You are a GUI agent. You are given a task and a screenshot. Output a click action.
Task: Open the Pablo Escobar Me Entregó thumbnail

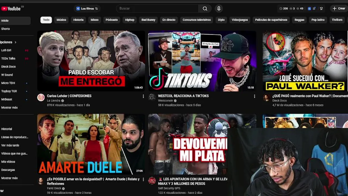click(x=91, y=61)
